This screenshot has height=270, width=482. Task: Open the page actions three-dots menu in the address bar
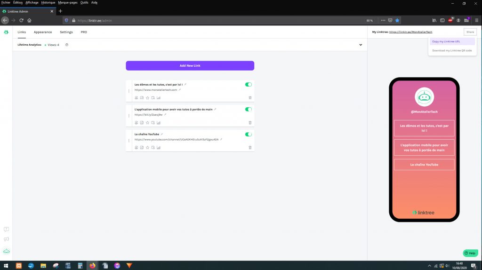coord(383,20)
